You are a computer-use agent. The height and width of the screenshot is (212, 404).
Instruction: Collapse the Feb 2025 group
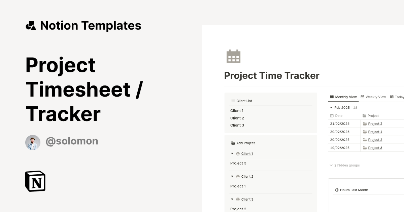click(x=331, y=107)
